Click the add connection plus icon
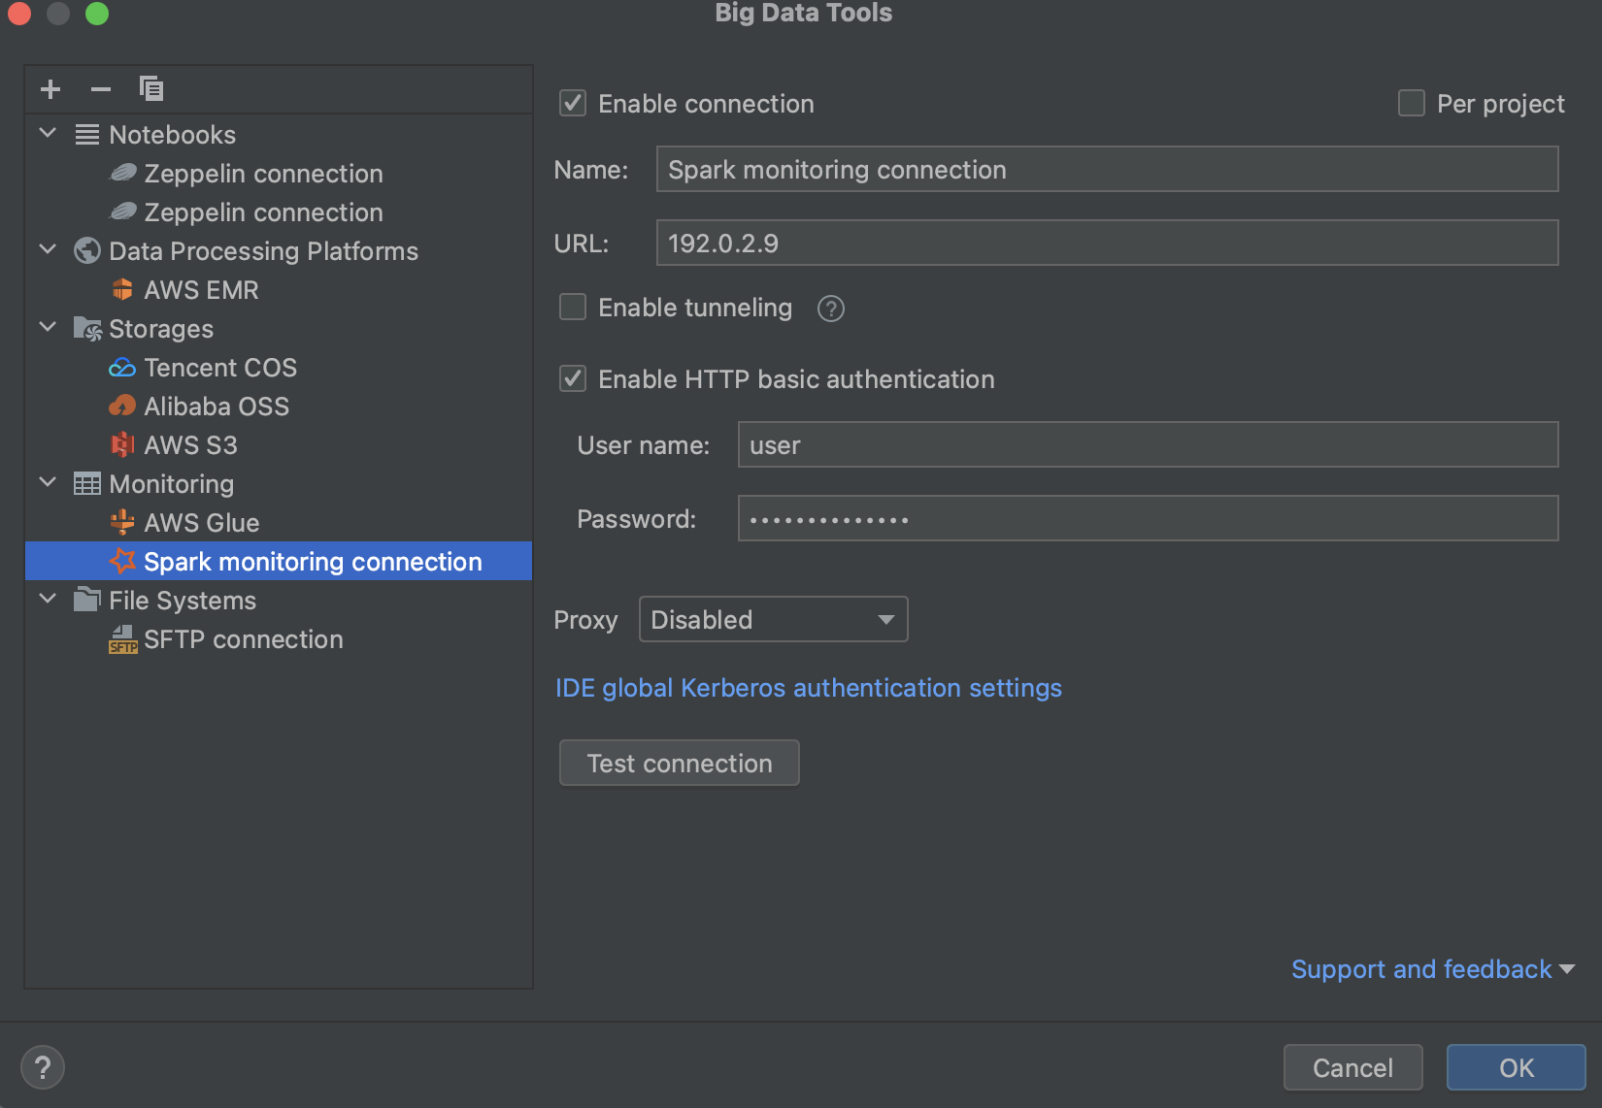Screen dimensions: 1602x1108 coord(50,88)
